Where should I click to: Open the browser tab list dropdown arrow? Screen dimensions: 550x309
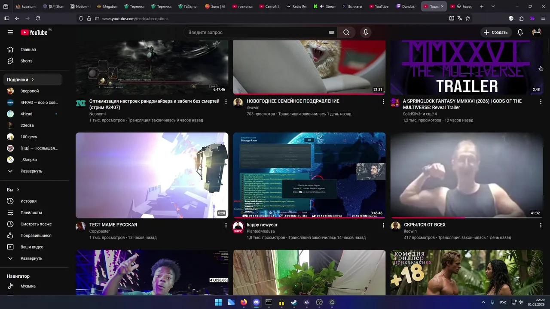493,6
